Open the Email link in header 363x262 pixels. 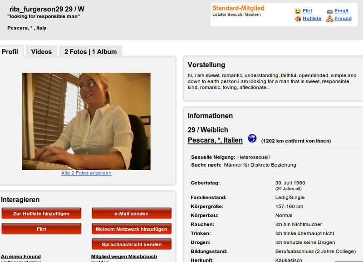click(341, 11)
